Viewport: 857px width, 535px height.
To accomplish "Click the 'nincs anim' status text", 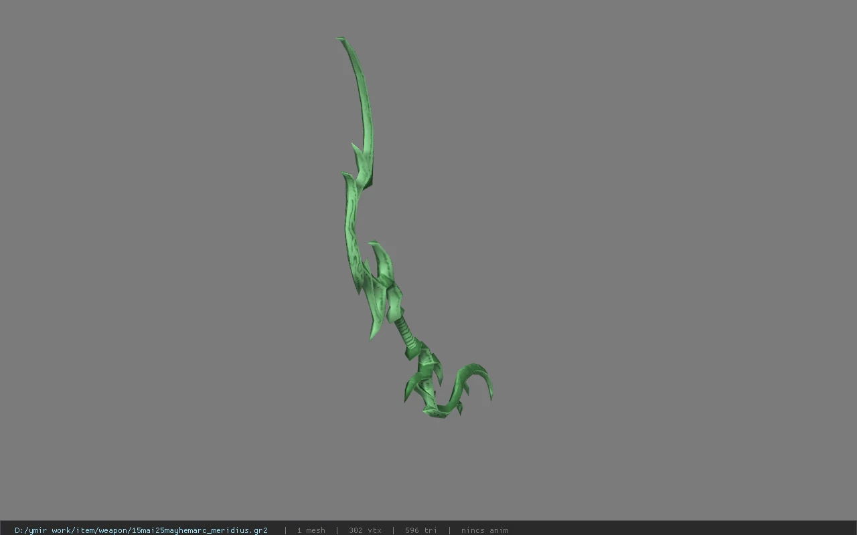I will 485,530.
